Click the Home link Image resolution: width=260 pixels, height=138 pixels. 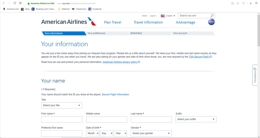(x=145, y=16)
